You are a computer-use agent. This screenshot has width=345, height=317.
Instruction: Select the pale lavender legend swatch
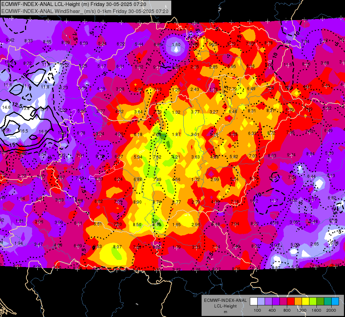[261, 301]
